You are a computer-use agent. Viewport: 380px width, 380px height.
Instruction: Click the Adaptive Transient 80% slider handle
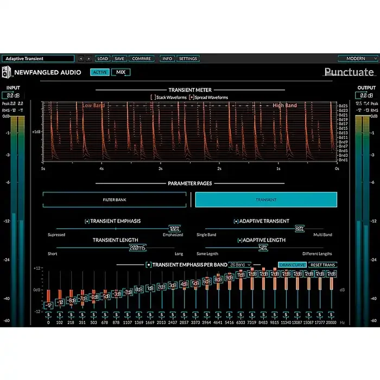pos(300,229)
